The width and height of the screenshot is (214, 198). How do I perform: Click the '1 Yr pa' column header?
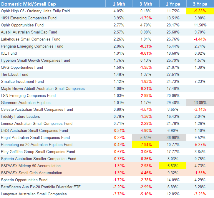(x=173, y=4)
